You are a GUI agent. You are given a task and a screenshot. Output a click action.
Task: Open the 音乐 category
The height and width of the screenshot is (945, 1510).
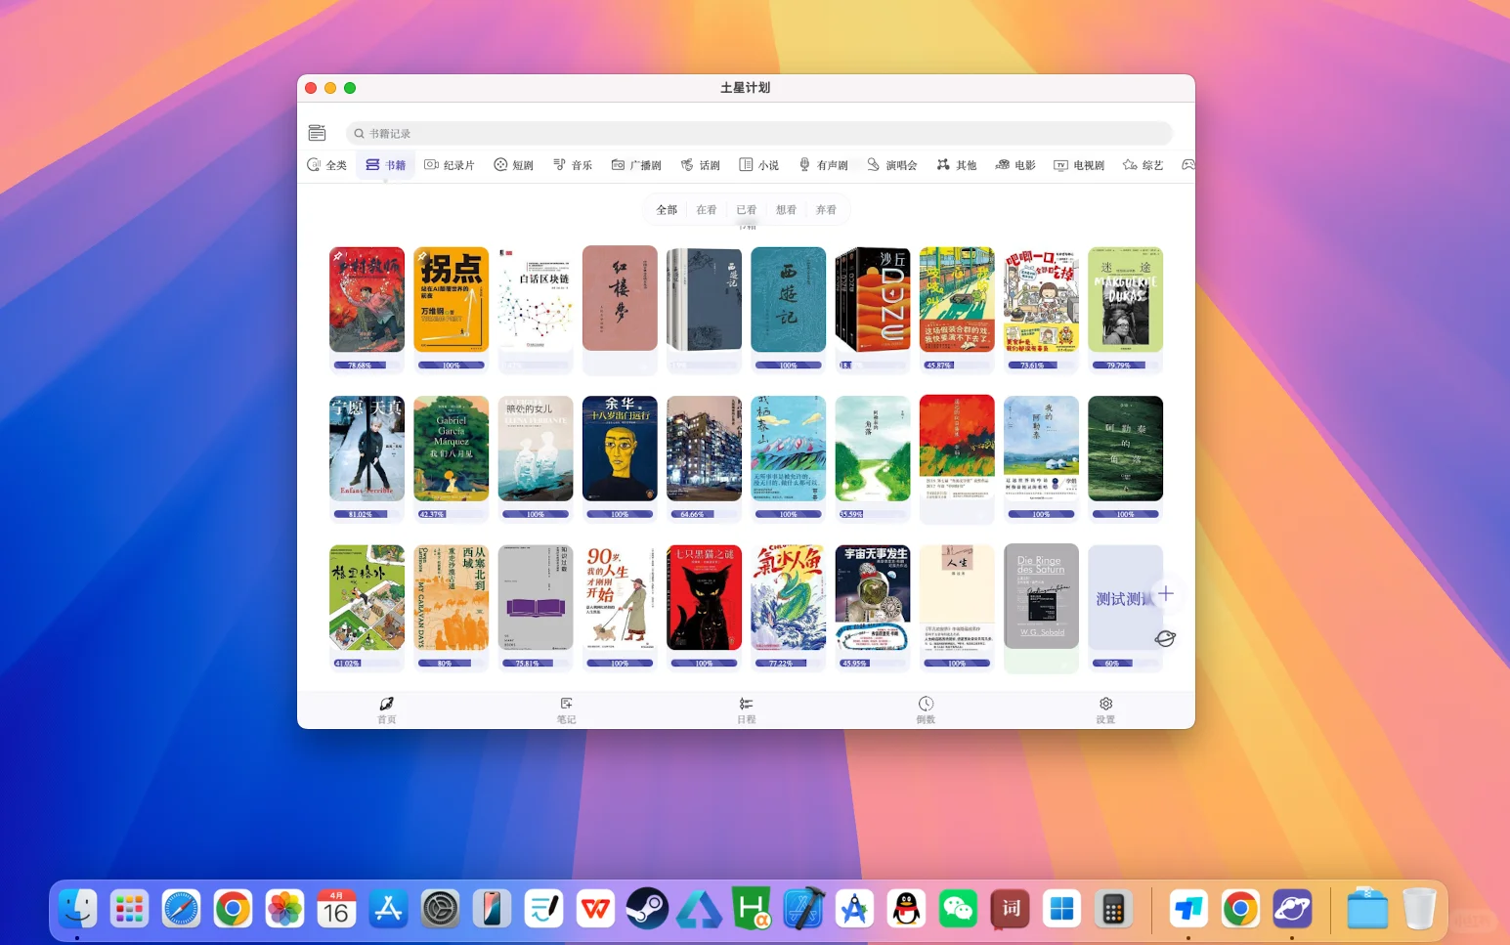pyautogui.click(x=573, y=165)
